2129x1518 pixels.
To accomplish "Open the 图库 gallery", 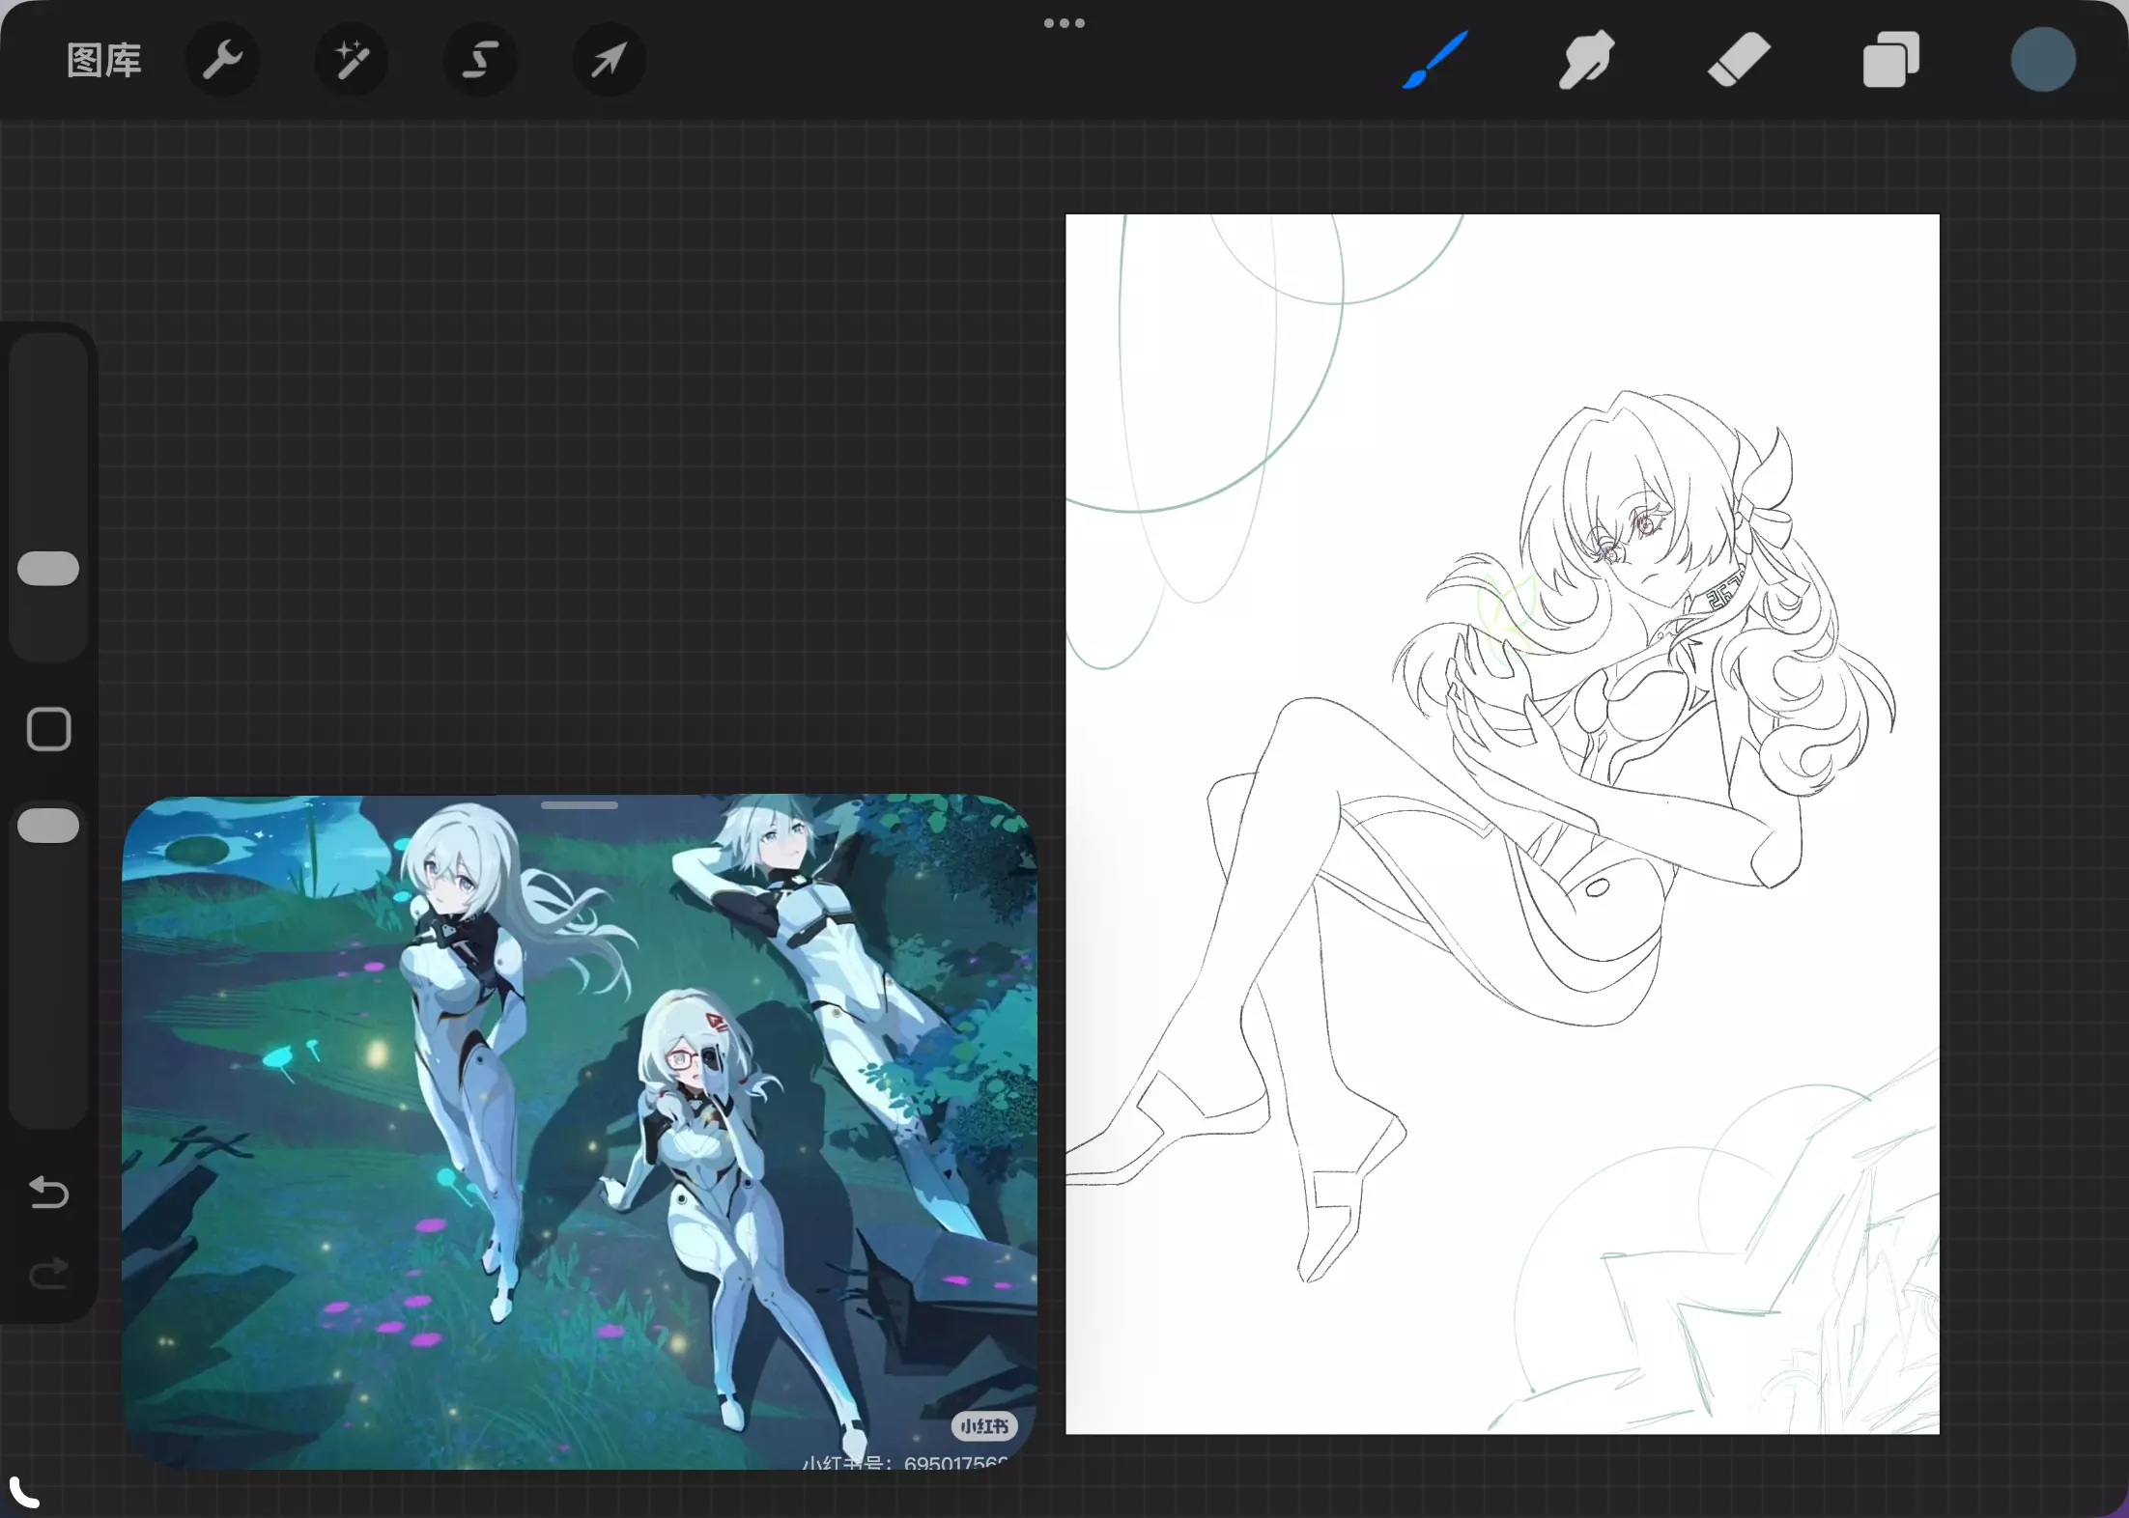I will tap(104, 61).
